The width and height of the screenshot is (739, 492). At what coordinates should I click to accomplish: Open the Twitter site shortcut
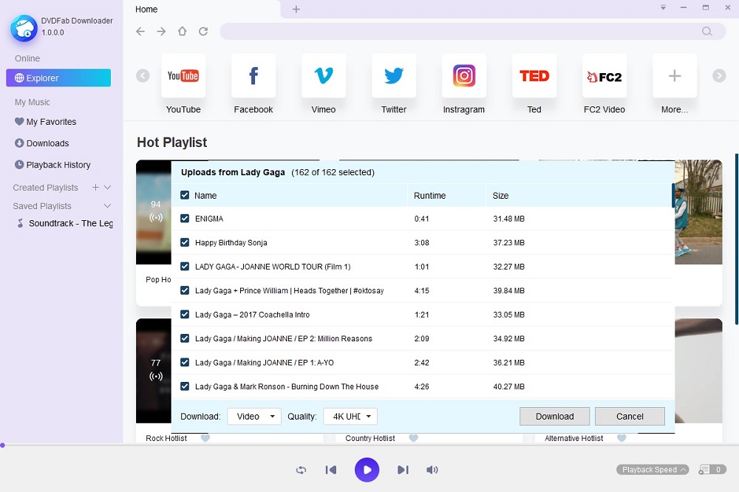coord(394,76)
